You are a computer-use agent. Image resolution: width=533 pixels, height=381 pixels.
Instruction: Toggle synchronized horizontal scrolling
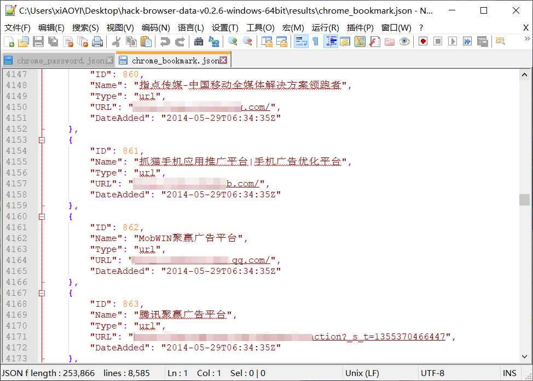pyautogui.click(x=282, y=42)
